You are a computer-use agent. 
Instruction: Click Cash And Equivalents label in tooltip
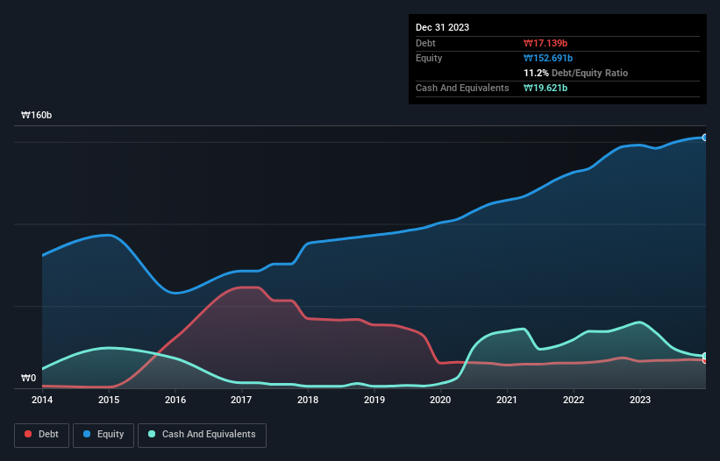(x=462, y=88)
